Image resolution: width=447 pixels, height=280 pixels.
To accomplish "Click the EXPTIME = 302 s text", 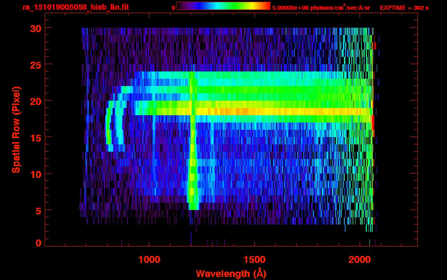I will click(404, 8).
